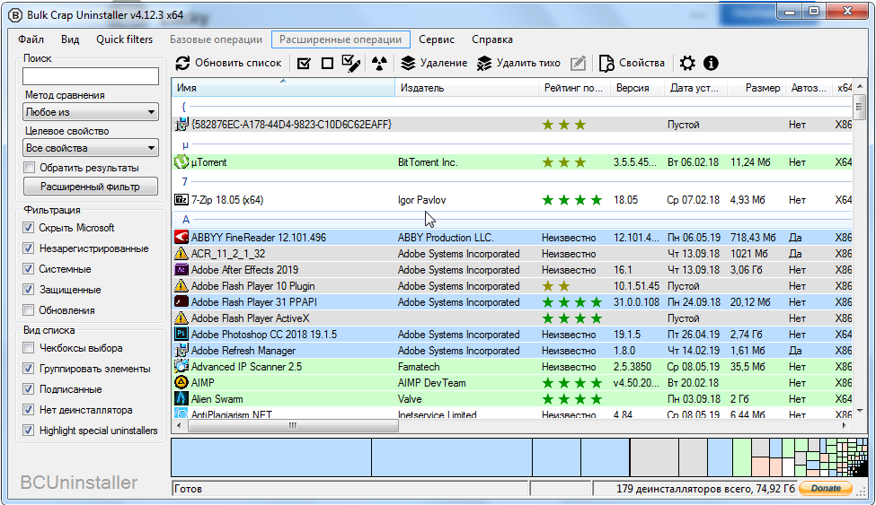This screenshot has width=876, height=505.
Task: Select the Adobe Flash Player ActiveX row
Action: [x=512, y=318]
